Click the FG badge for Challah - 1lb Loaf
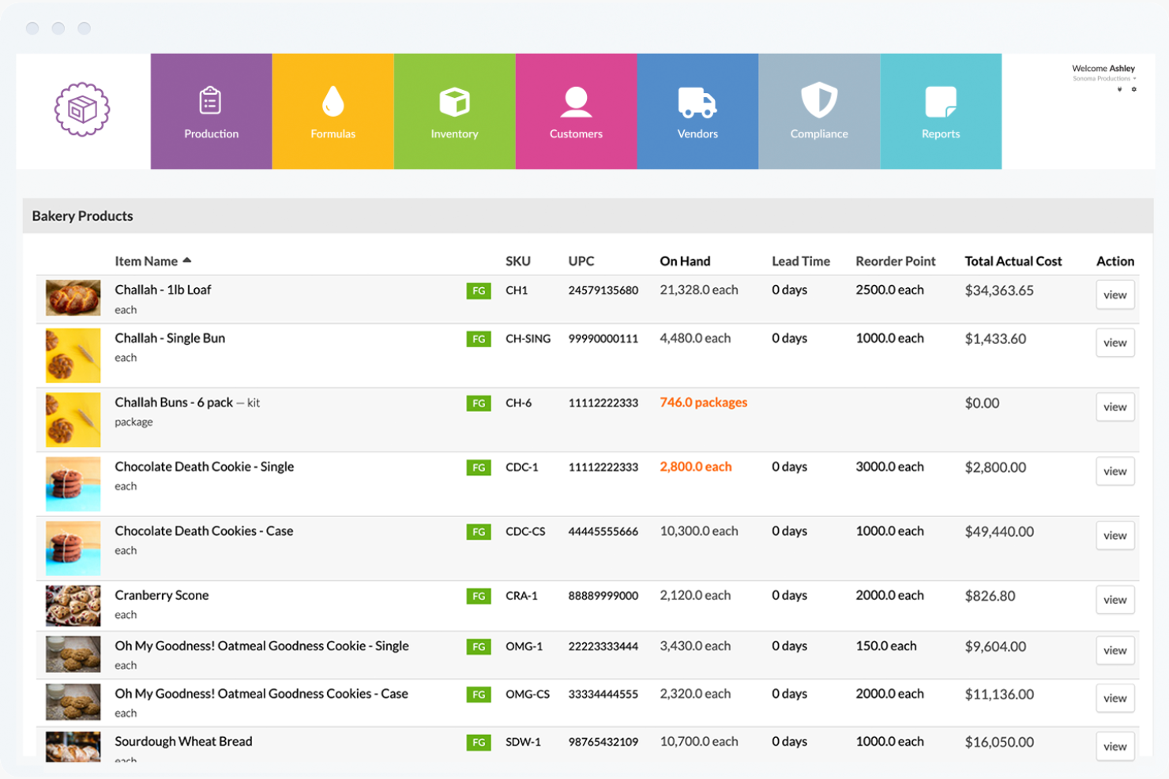This screenshot has width=1169, height=779. pos(479,290)
